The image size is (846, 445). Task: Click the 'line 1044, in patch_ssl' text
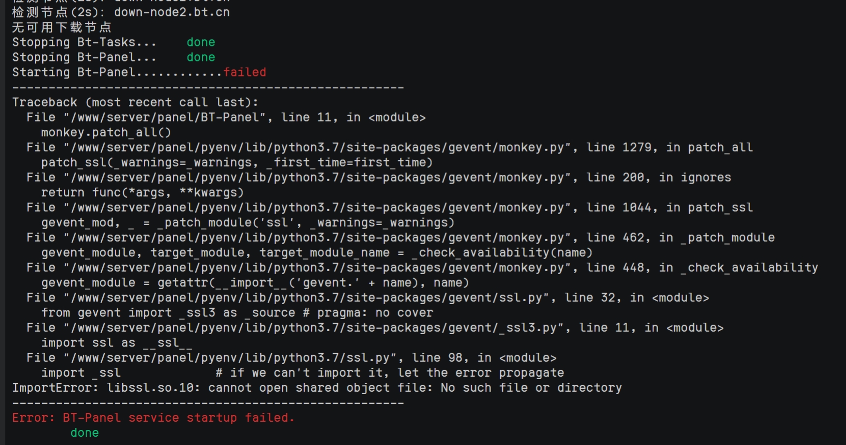(x=670, y=207)
